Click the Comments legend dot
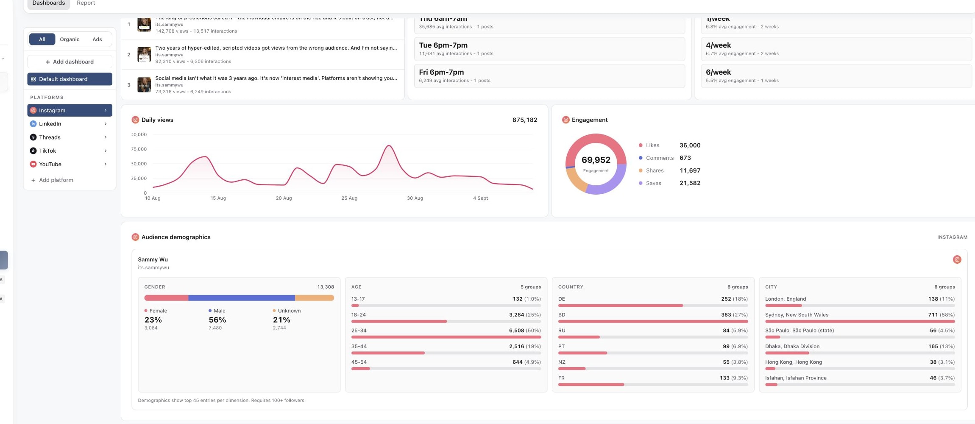 (x=641, y=158)
